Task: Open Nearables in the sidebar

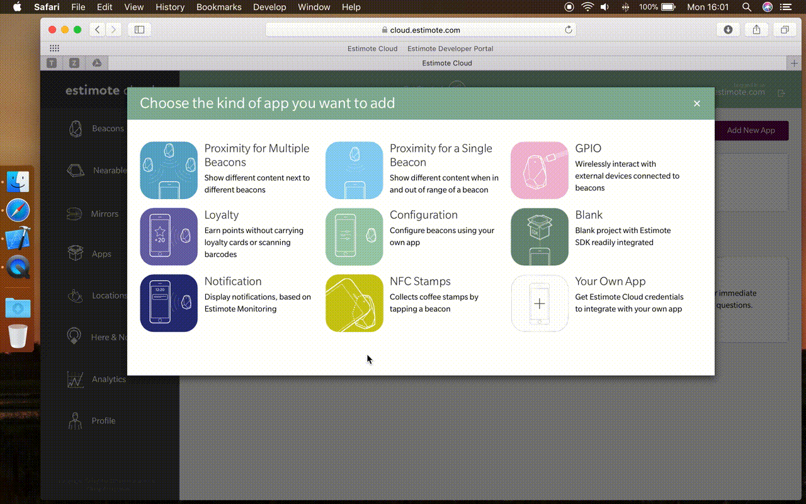Action: (x=96, y=170)
